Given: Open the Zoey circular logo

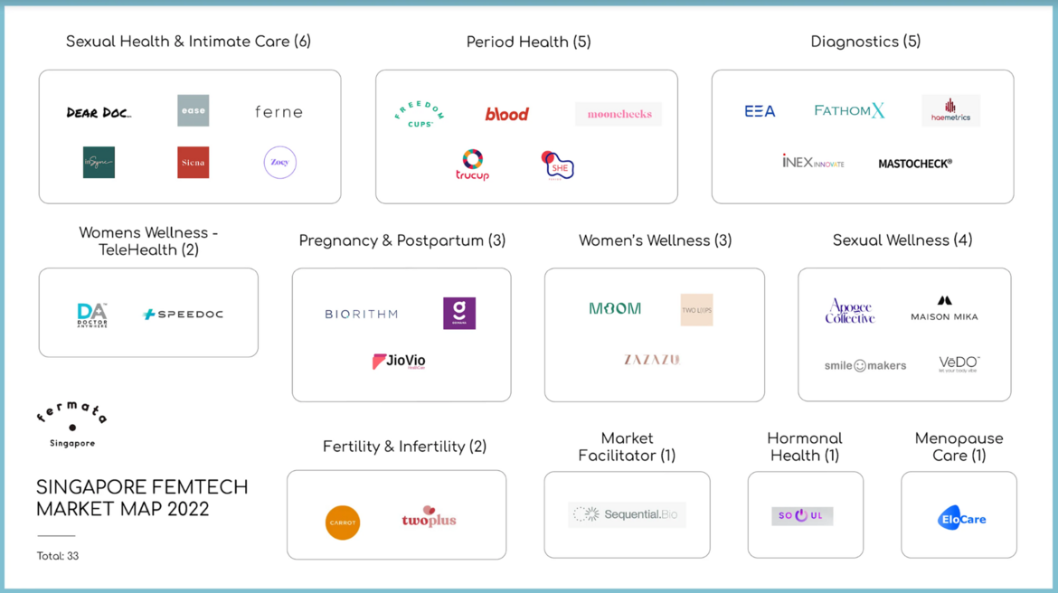Looking at the screenshot, I should coord(279,163).
